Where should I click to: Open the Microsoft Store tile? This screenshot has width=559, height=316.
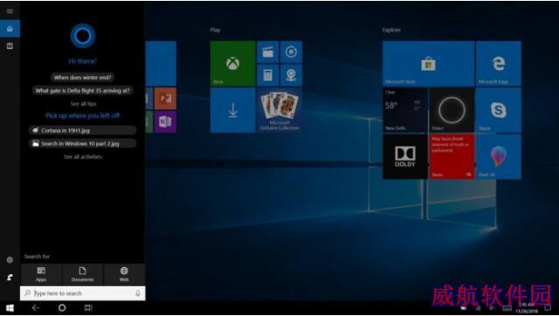point(428,64)
